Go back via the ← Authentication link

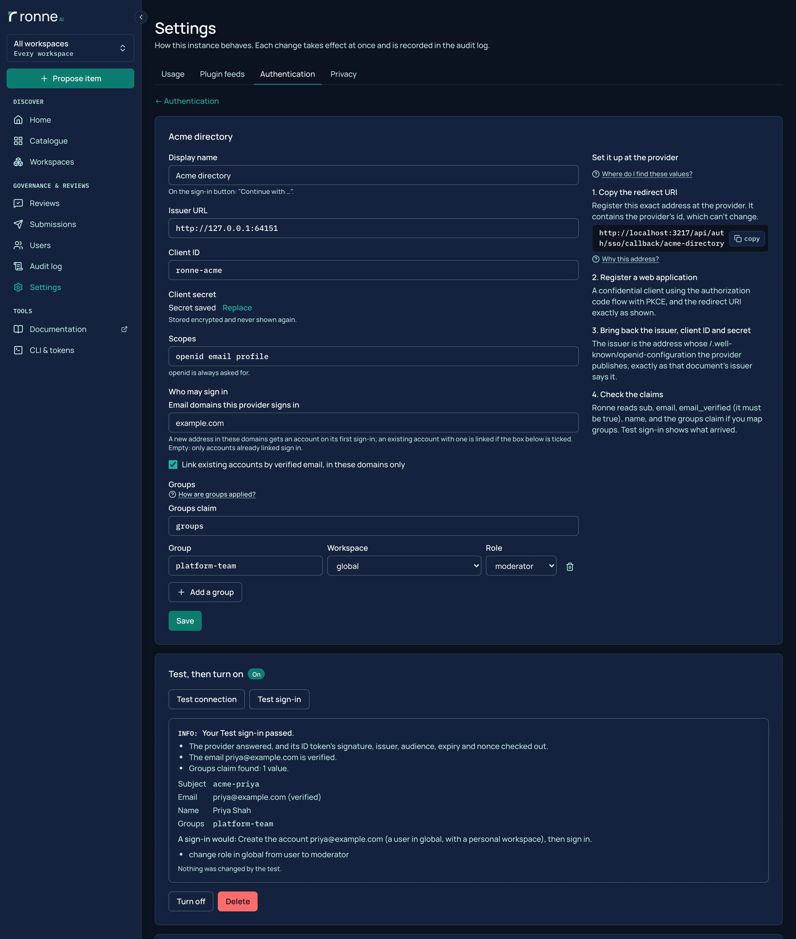[187, 101]
